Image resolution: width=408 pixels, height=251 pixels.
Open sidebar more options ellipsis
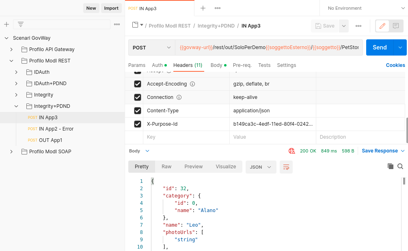coord(117,24)
